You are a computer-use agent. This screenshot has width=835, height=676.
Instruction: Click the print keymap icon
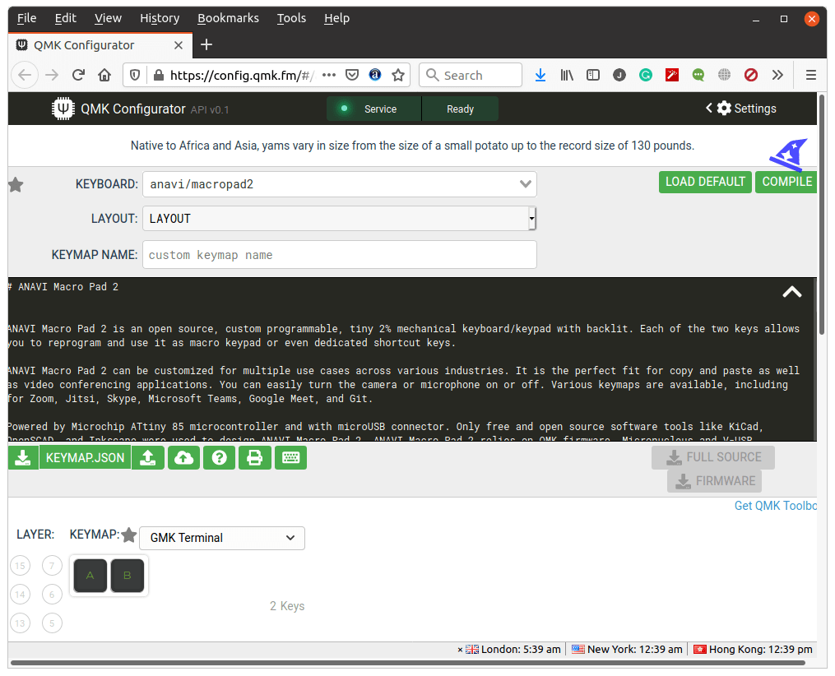(x=254, y=458)
